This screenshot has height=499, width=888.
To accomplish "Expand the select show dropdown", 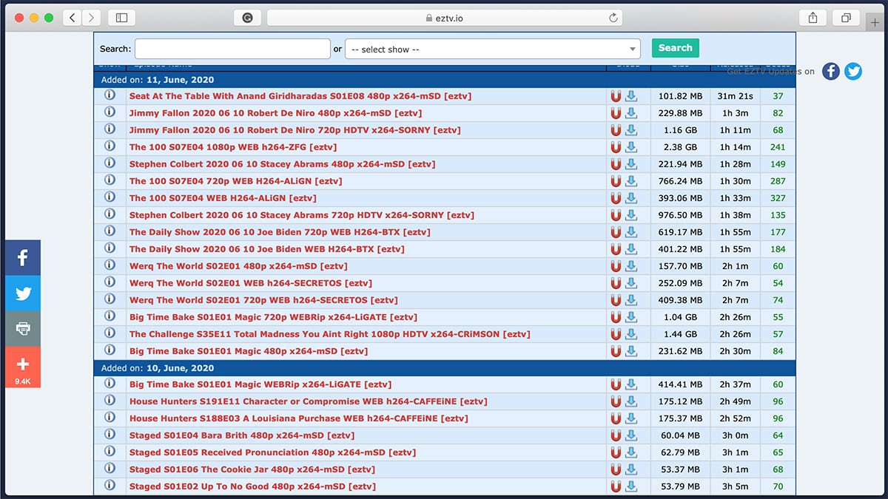I will (493, 49).
